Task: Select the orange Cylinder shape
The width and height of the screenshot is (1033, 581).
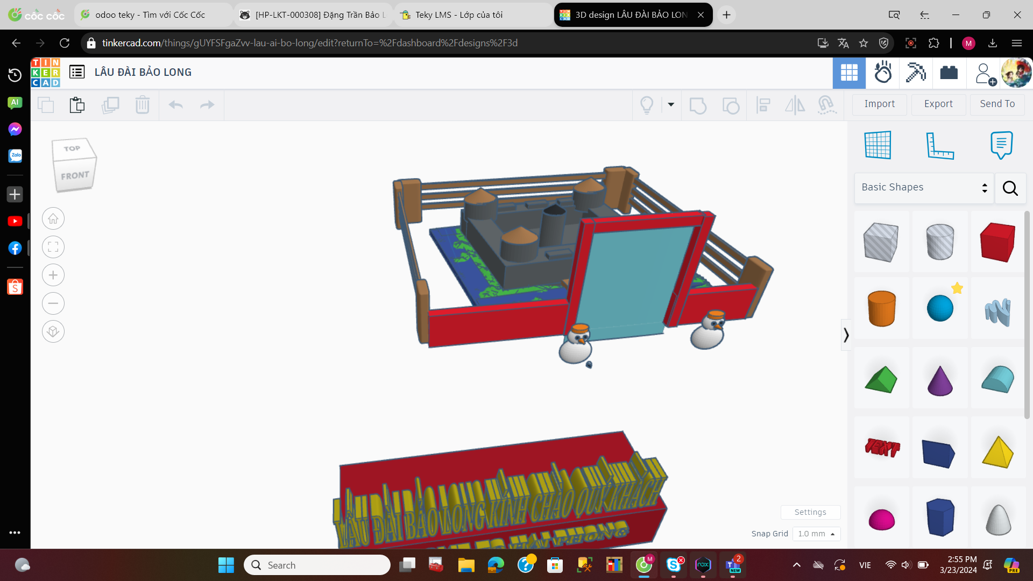Action: [881, 308]
